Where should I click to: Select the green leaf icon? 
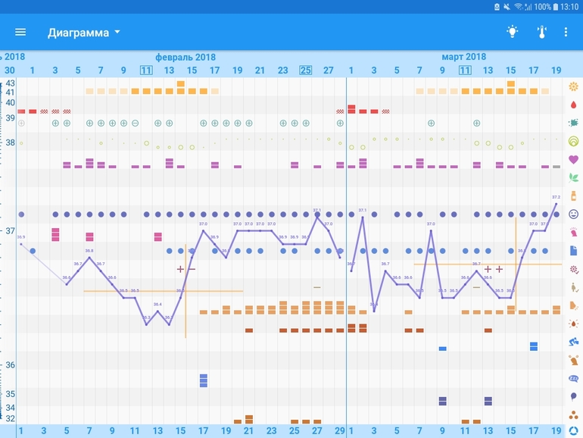pos(573,177)
